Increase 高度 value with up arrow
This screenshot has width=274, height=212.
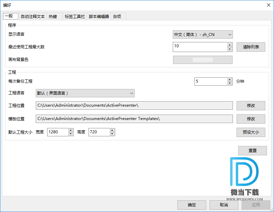point(112,130)
